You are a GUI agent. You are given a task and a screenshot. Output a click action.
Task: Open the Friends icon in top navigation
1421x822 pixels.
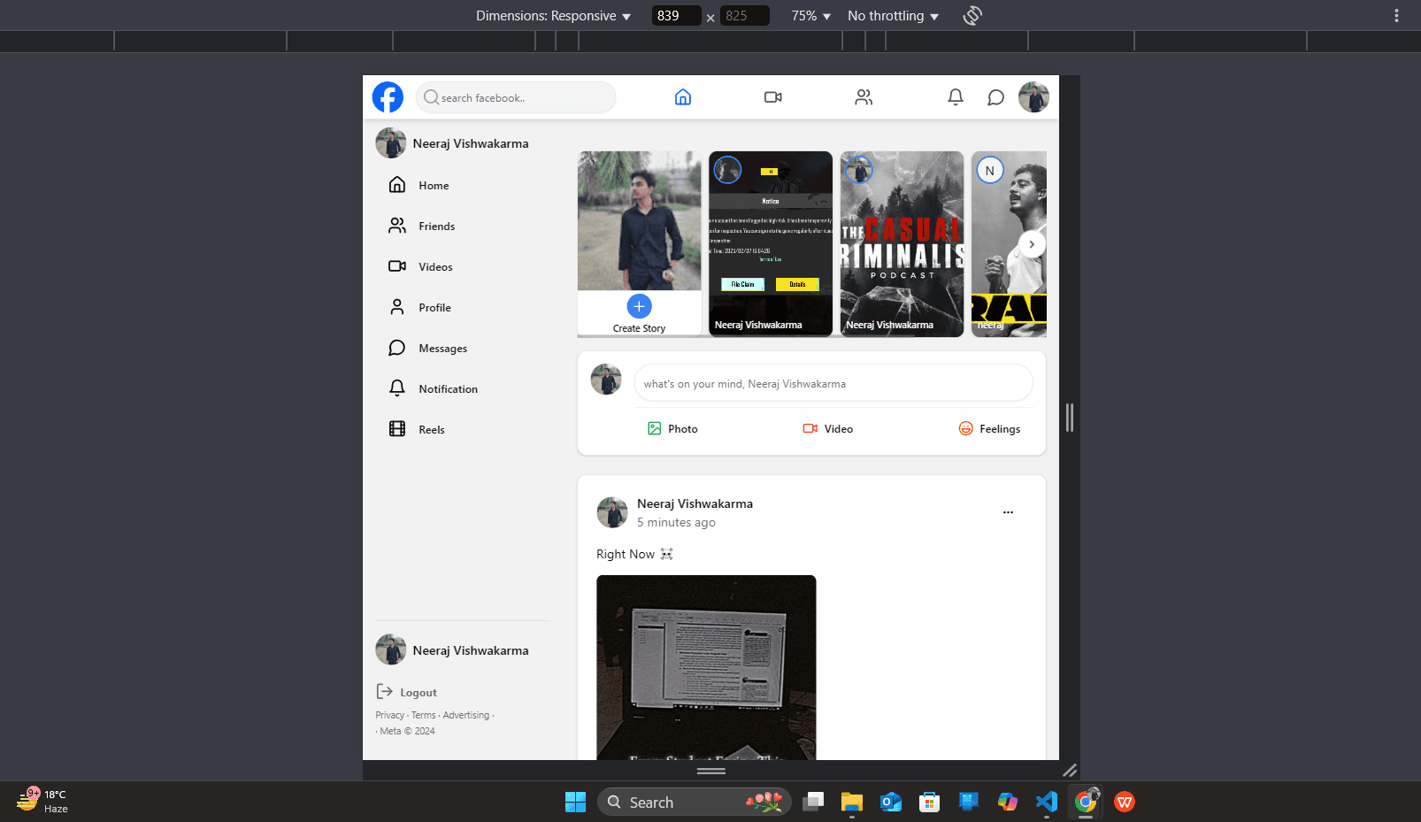click(864, 97)
